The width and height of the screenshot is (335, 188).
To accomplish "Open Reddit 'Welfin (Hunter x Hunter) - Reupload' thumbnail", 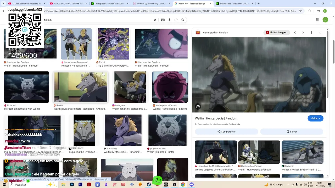I will tap(81, 87).
